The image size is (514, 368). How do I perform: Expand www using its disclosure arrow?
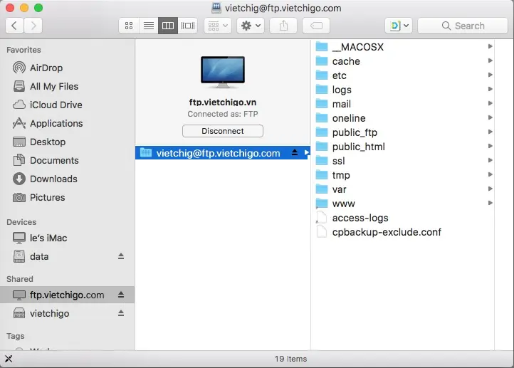(490, 203)
